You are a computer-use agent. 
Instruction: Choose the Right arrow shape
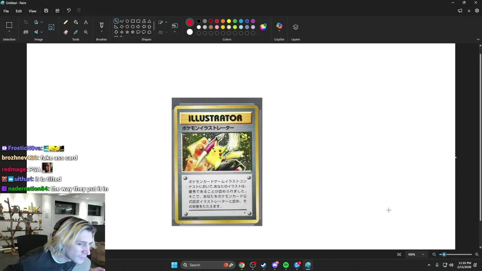coord(138,27)
